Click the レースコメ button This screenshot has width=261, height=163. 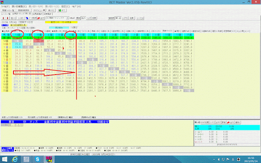tap(140, 18)
